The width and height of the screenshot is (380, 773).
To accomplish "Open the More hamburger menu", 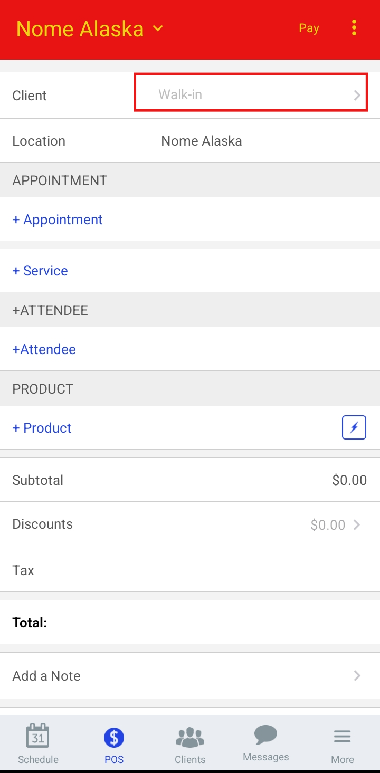I will point(342,737).
